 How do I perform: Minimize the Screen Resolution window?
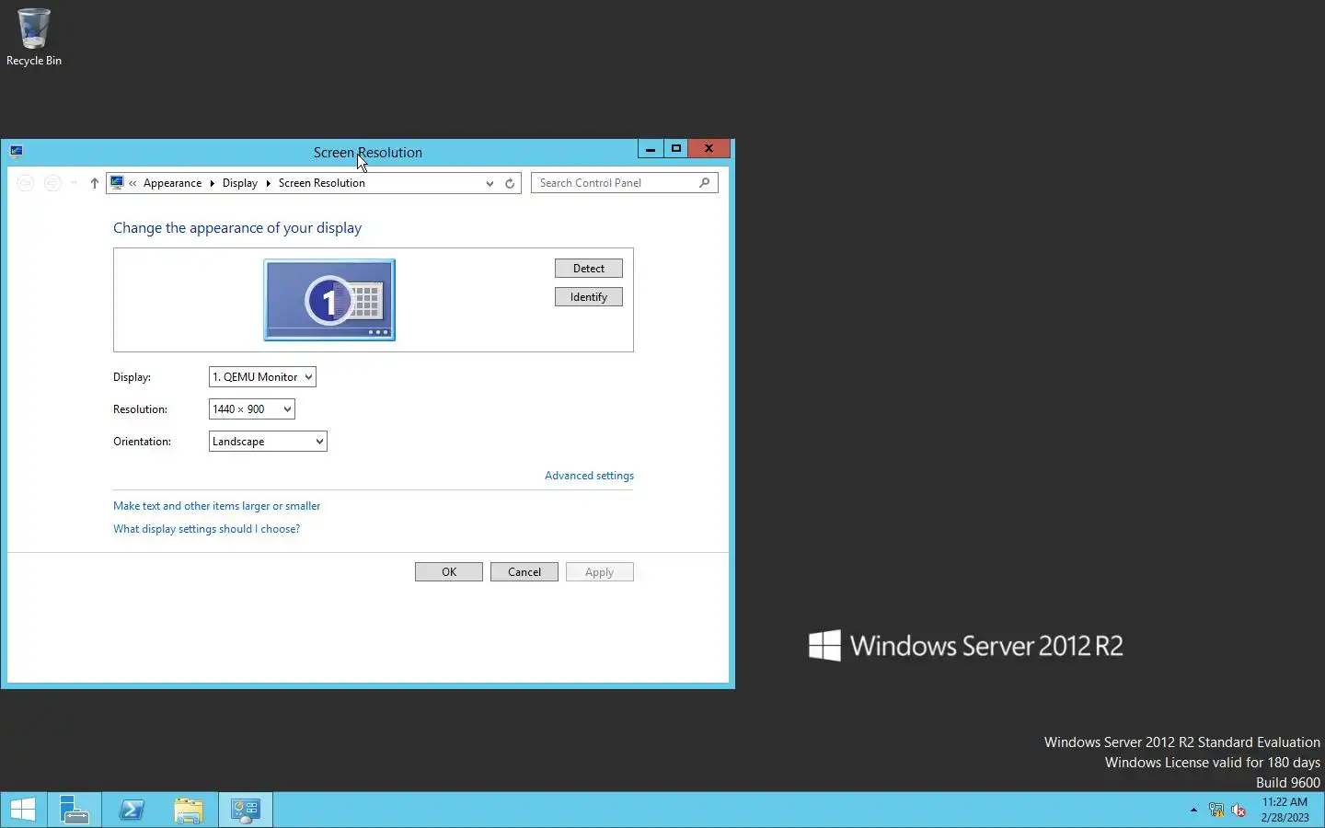(x=651, y=148)
